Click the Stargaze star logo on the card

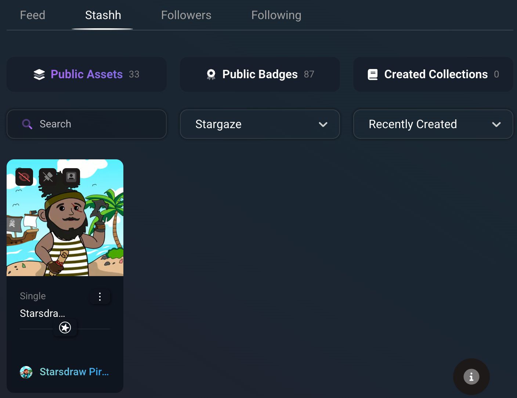click(x=65, y=328)
